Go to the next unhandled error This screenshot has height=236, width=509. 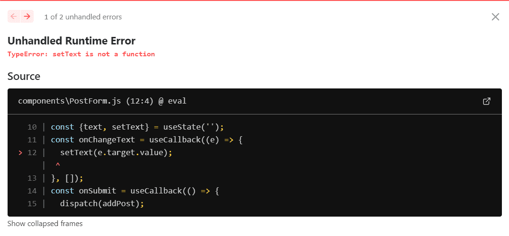[27, 17]
